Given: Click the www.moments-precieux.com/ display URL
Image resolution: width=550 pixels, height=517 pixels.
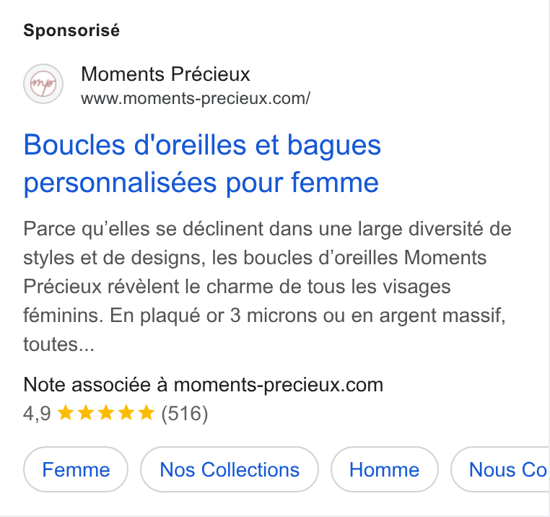Looking at the screenshot, I should point(196,98).
